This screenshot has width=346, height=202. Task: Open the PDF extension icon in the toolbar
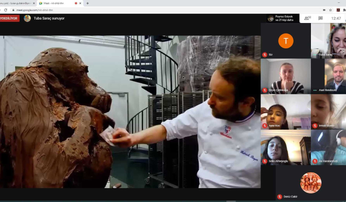[x=338, y=10]
